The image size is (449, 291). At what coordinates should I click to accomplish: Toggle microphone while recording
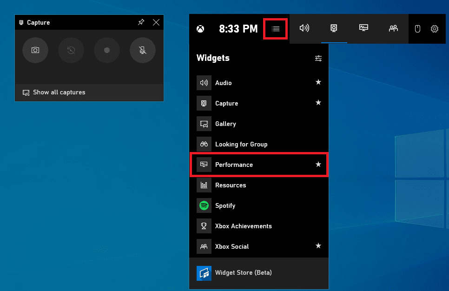(143, 50)
